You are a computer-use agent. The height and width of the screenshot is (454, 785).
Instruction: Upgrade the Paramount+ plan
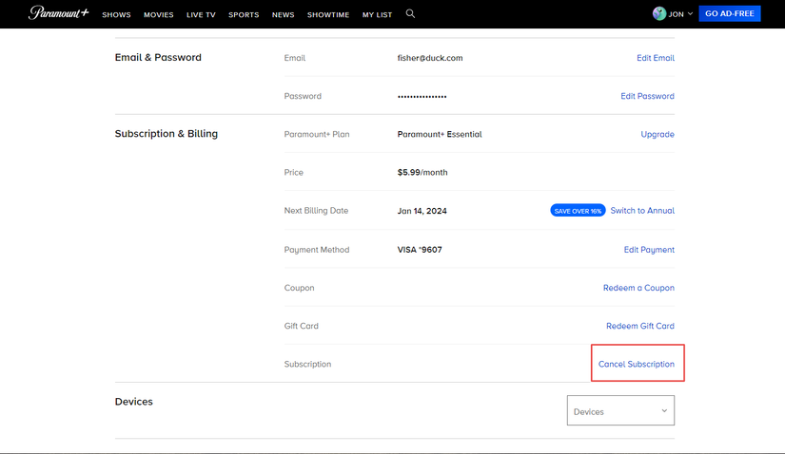point(657,135)
